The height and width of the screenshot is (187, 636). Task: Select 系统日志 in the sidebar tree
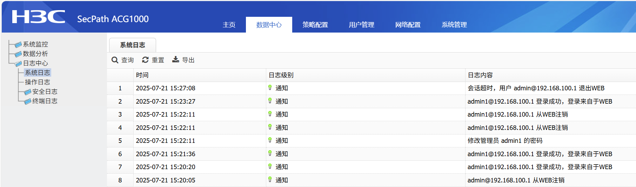38,73
